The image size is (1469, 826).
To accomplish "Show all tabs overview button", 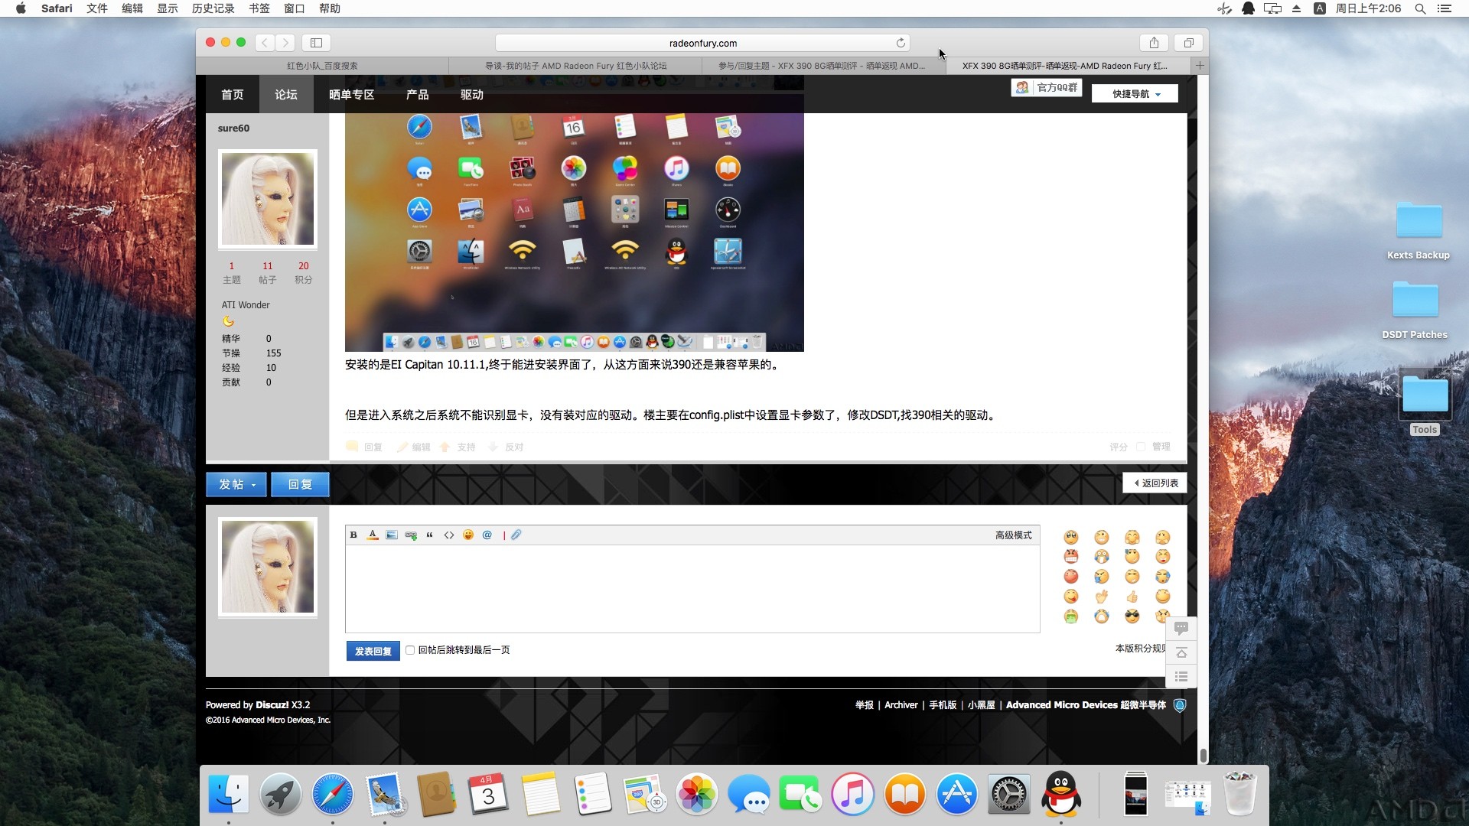I will 1188,43.
